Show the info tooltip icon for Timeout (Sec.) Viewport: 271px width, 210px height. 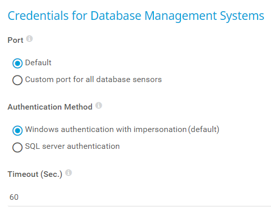click(69, 173)
